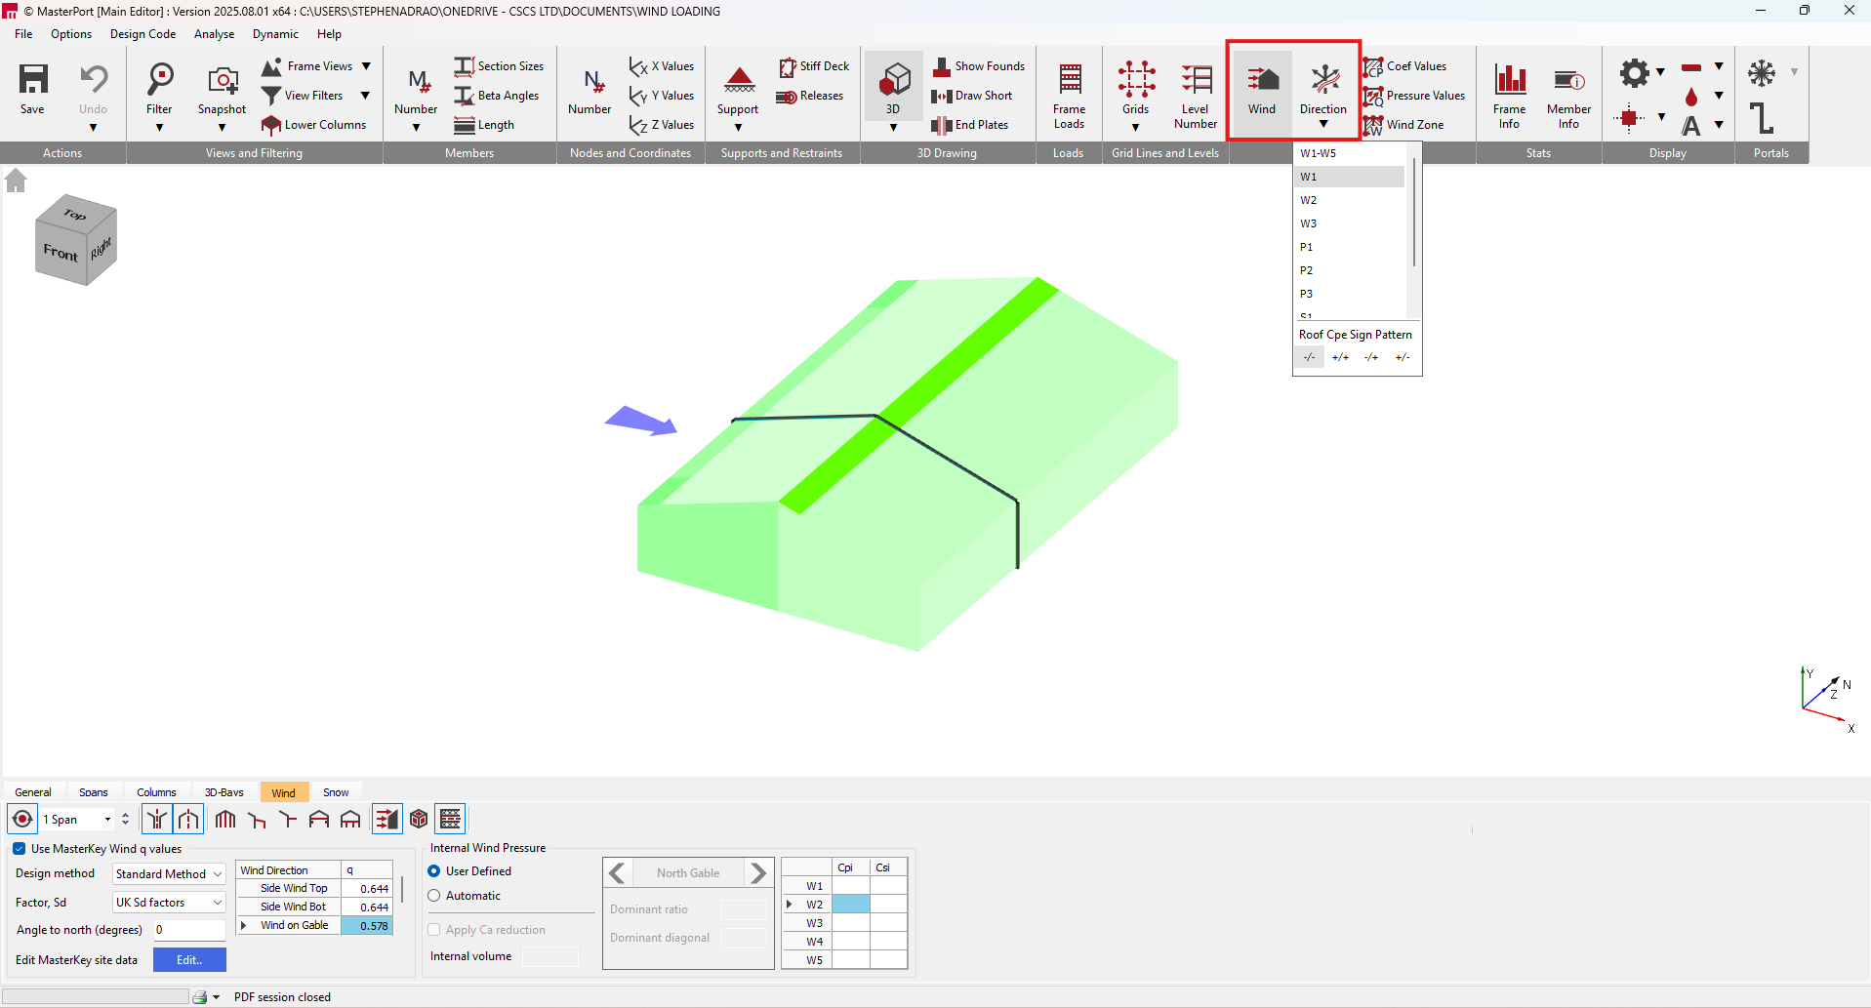
Task: Expand the Direction dropdown arrow
Action: (1323, 124)
